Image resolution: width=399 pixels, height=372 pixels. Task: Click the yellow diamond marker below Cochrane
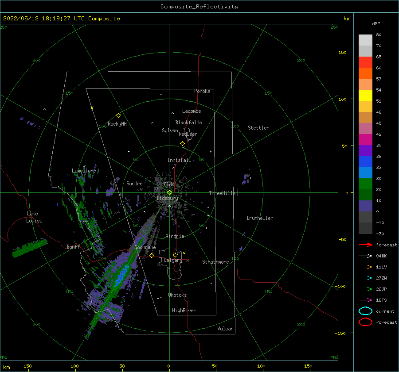pyautogui.click(x=152, y=255)
